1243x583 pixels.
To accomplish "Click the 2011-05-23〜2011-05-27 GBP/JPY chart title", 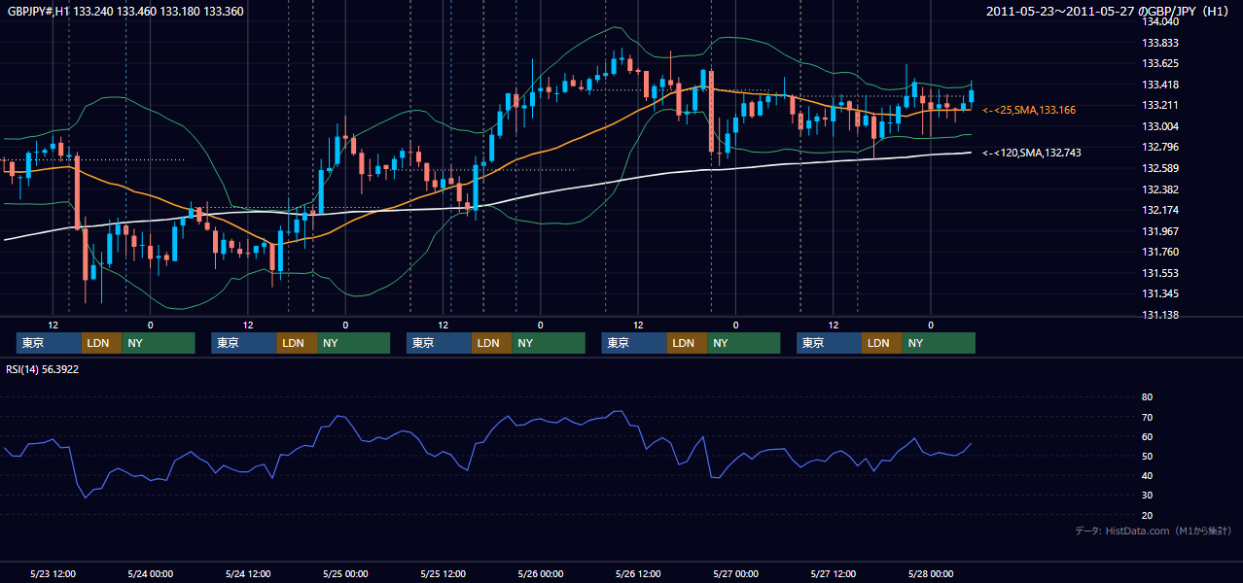I will 1110,12.
